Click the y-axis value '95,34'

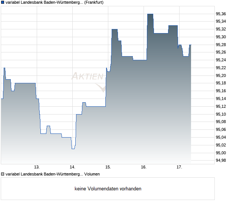pos(221,22)
